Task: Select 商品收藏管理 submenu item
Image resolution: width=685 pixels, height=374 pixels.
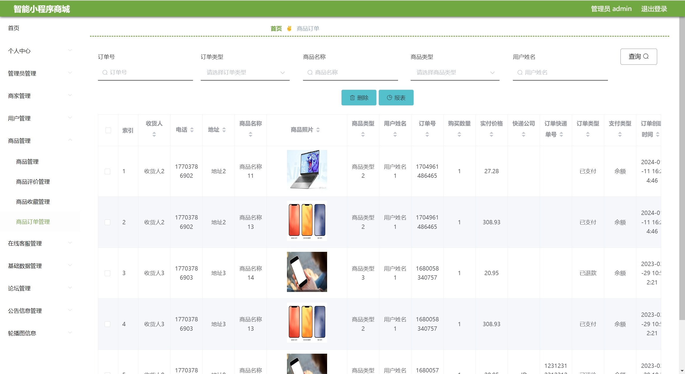Action: pyautogui.click(x=33, y=202)
